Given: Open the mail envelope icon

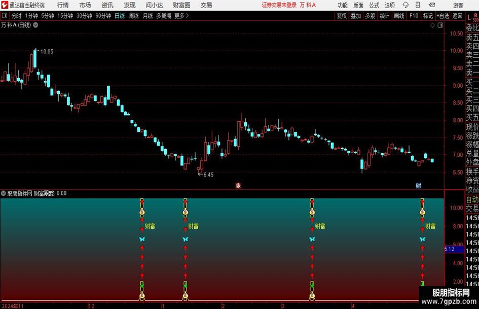Looking at the screenshot, I should [x=432, y=5].
